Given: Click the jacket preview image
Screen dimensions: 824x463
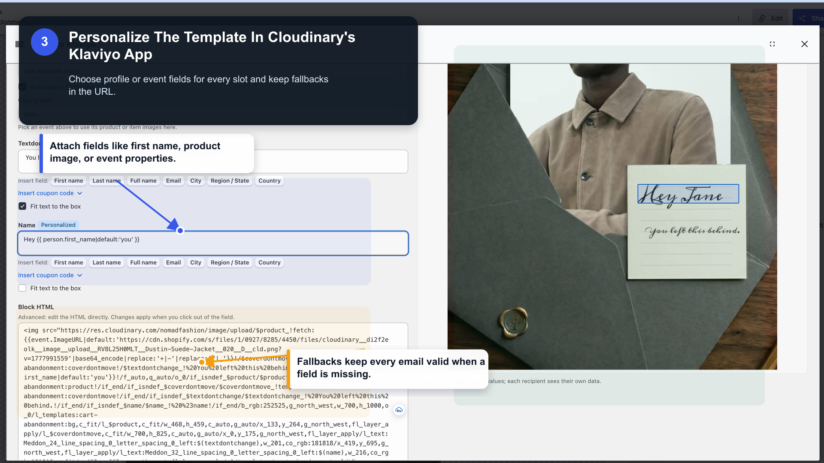Looking at the screenshot, I should 612,216.
